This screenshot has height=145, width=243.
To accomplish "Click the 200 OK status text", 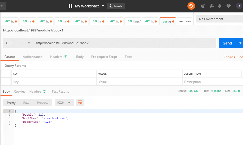I will tap(193, 91).
